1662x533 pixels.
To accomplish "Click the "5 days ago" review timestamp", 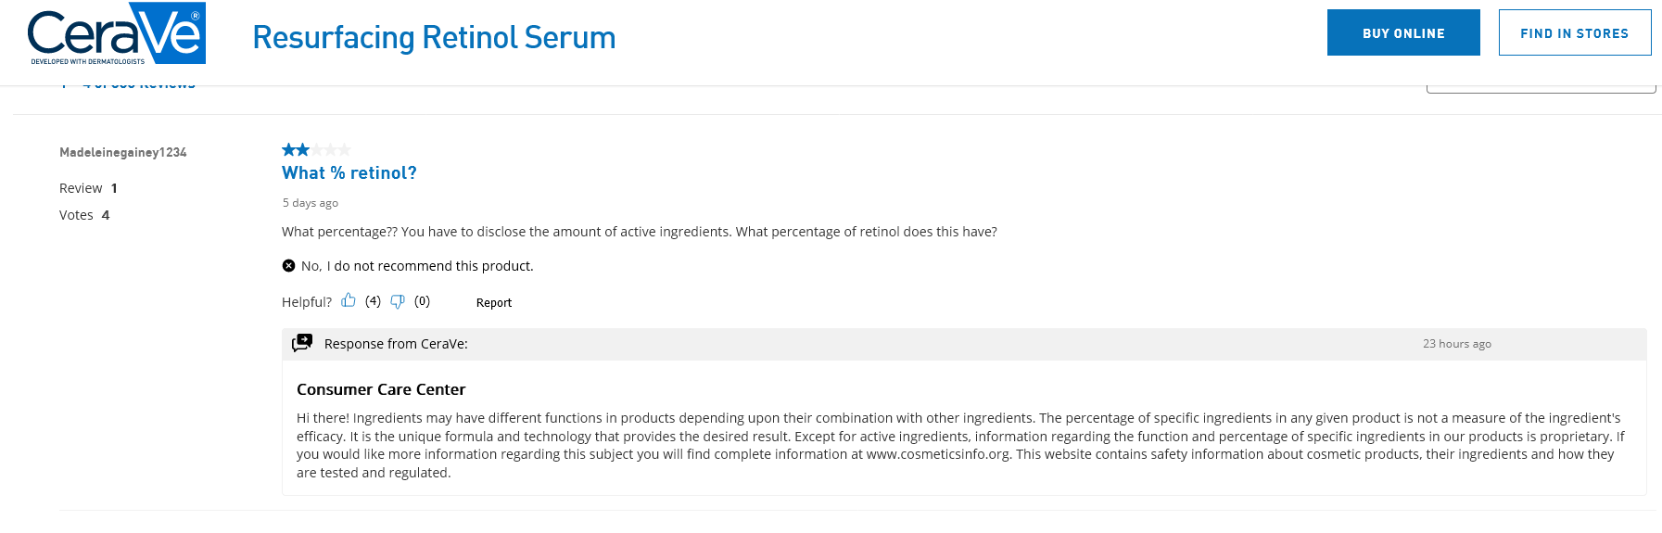I will pyautogui.click(x=311, y=203).
